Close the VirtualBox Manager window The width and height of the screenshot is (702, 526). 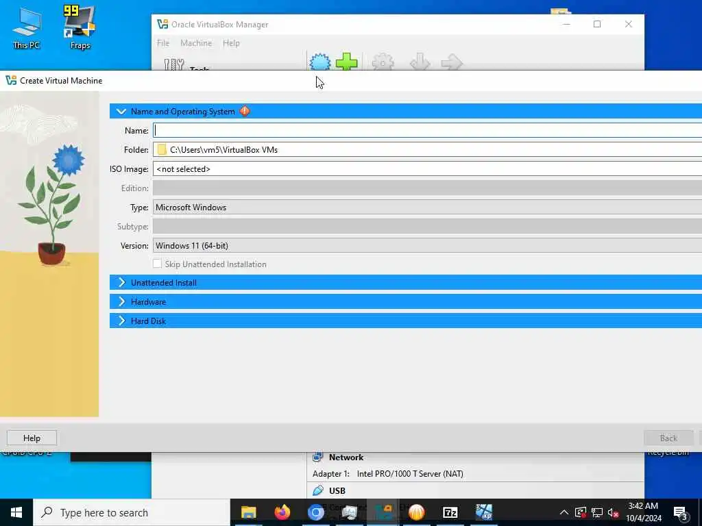(628, 24)
